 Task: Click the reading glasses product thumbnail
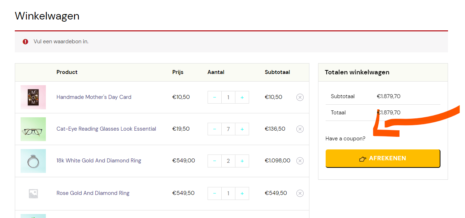[x=33, y=129]
